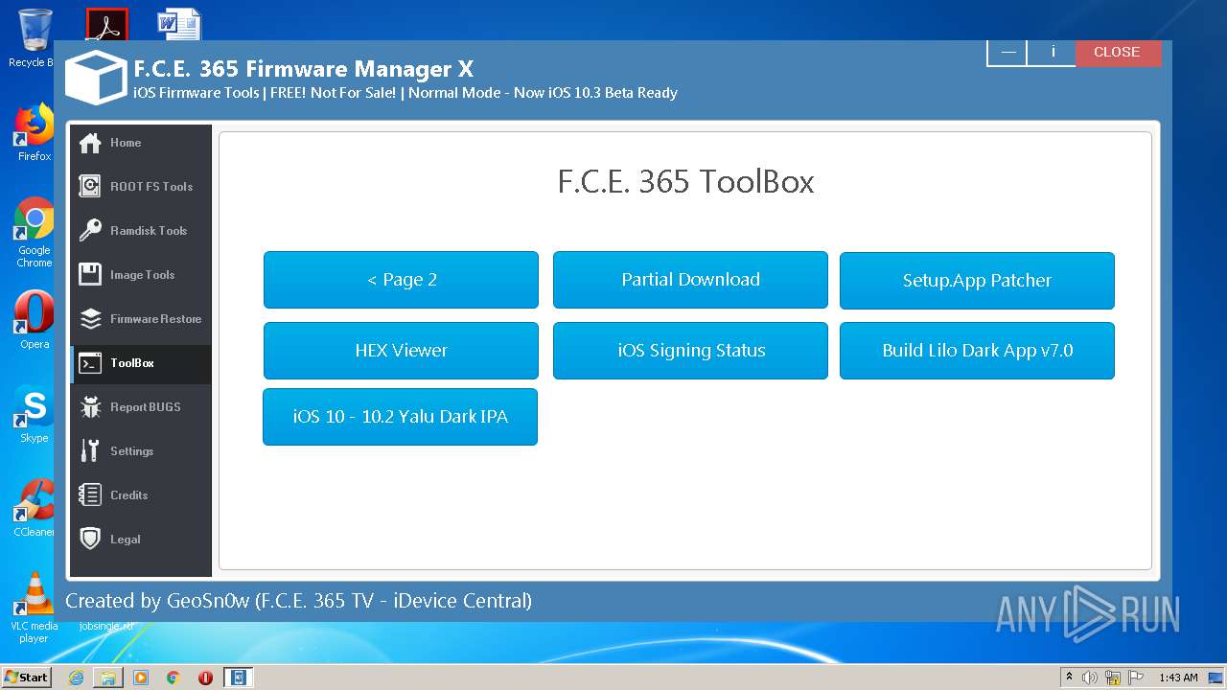Click the iOS Firmware Tools subtitle text

405,93
